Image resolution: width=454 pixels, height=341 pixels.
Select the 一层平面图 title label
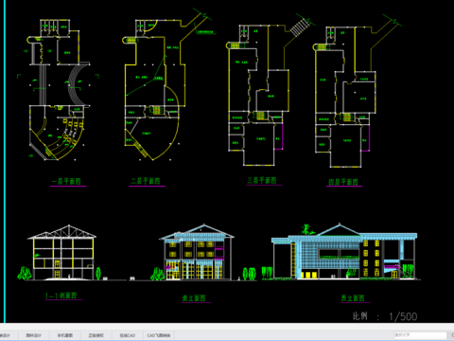click(x=66, y=181)
